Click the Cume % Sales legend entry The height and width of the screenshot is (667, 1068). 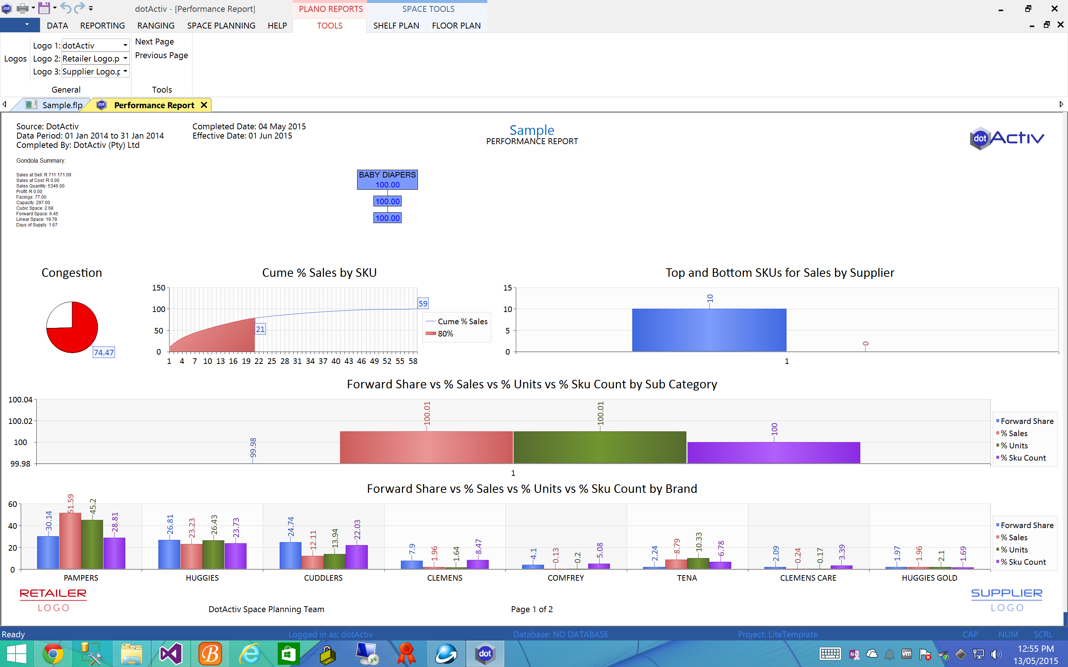pyautogui.click(x=457, y=322)
